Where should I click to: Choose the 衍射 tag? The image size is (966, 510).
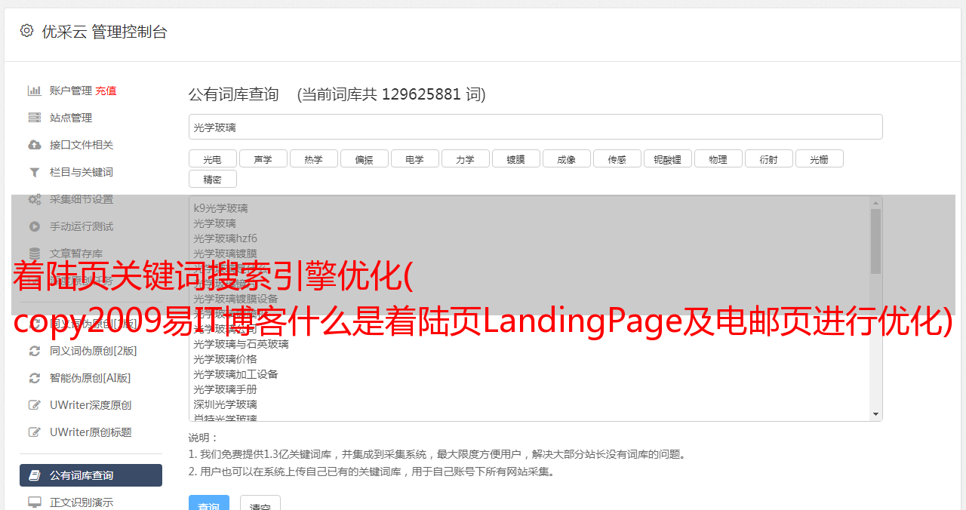pyautogui.click(x=769, y=158)
